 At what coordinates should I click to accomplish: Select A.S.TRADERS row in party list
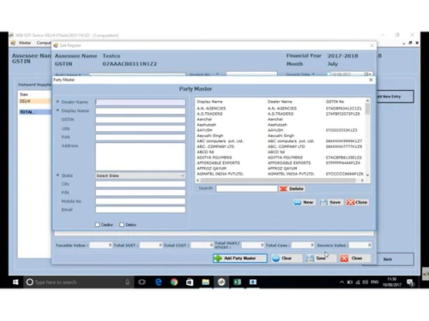click(x=280, y=114)
